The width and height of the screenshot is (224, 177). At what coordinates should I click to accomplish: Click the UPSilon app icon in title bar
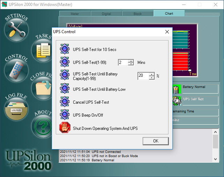[x=4, y=5]
